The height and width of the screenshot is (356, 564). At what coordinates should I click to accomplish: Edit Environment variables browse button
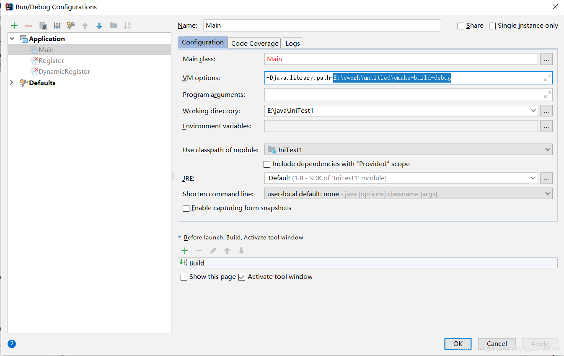click(x=546, y=126)
